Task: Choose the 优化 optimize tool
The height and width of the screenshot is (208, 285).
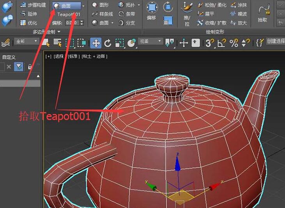Action: tap(29, 23)
